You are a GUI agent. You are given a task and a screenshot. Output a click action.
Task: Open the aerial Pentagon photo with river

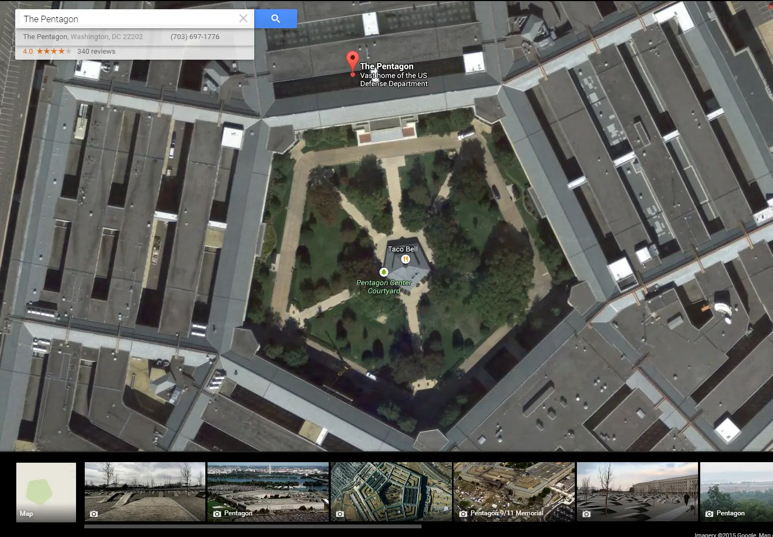[268, 492]
